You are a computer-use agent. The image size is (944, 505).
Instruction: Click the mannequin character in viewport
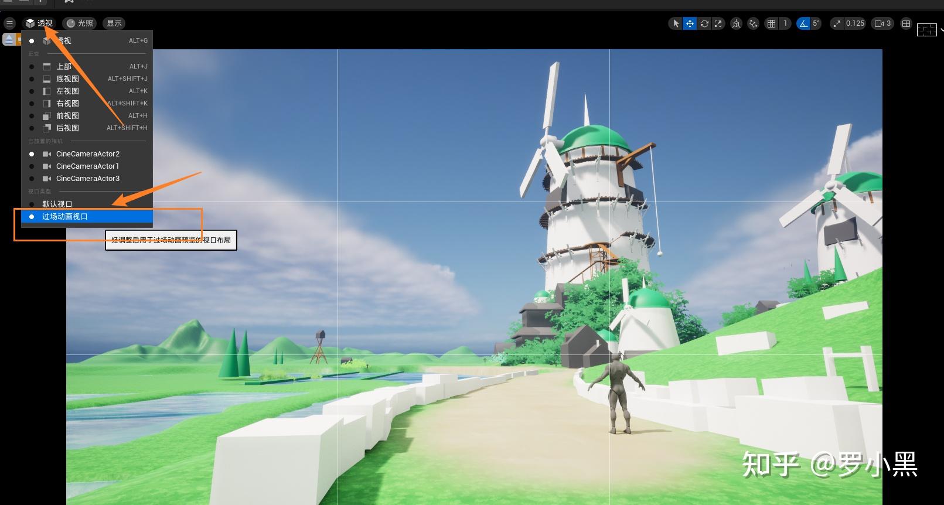(x=619, y=394)
